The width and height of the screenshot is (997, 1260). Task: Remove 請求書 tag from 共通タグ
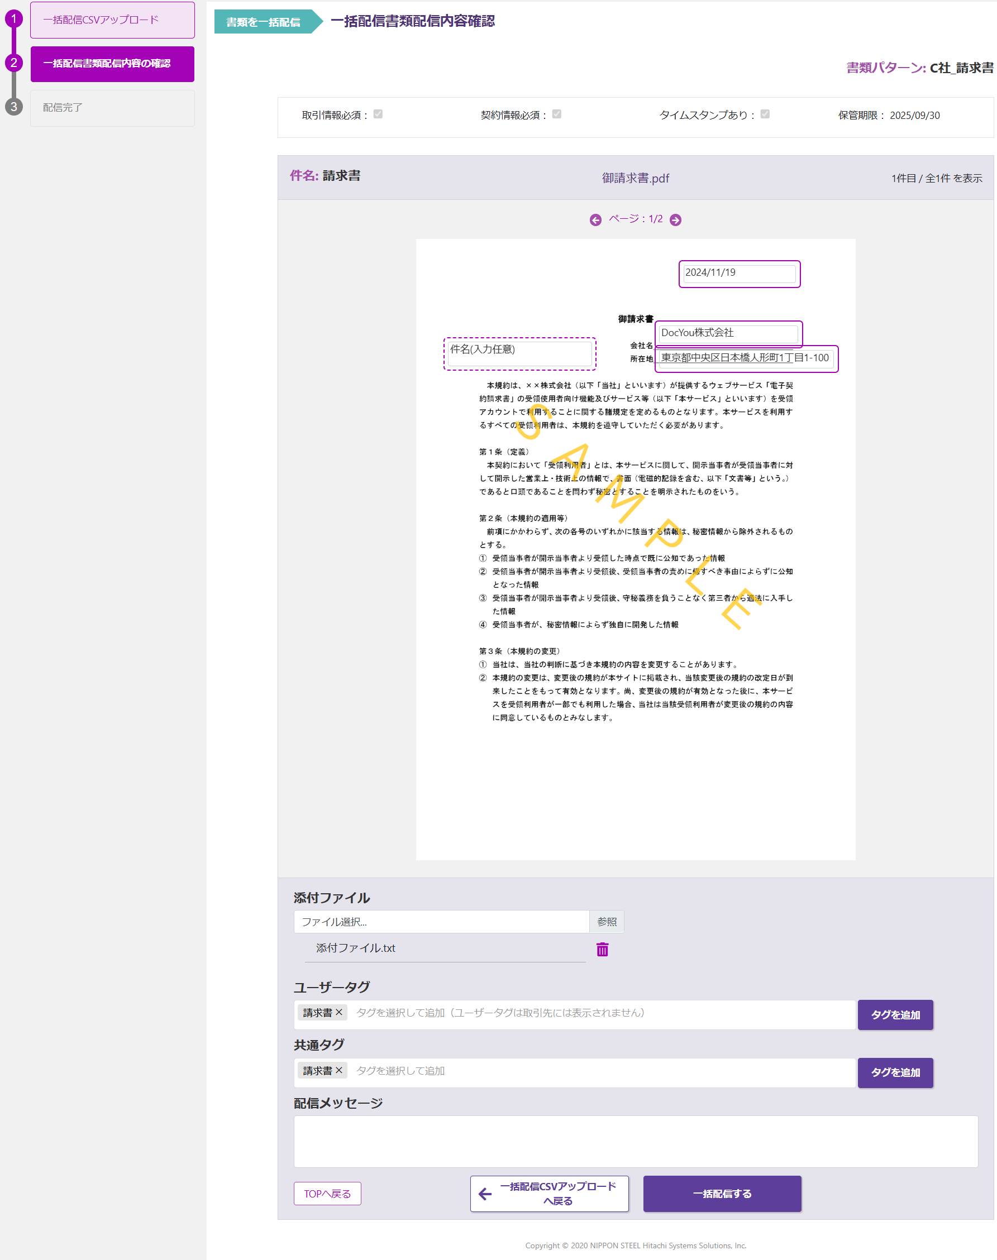point(339,1070)
